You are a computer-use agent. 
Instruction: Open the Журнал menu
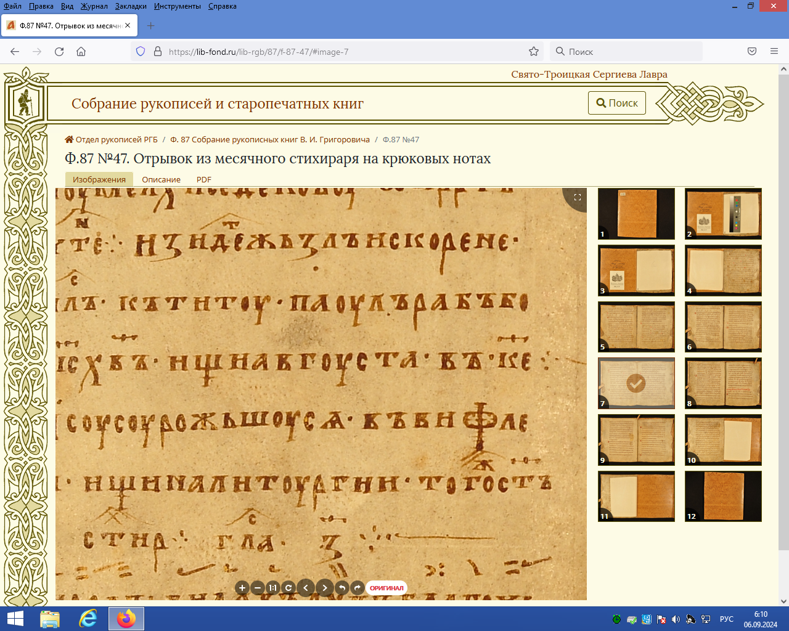coord(94,6)
